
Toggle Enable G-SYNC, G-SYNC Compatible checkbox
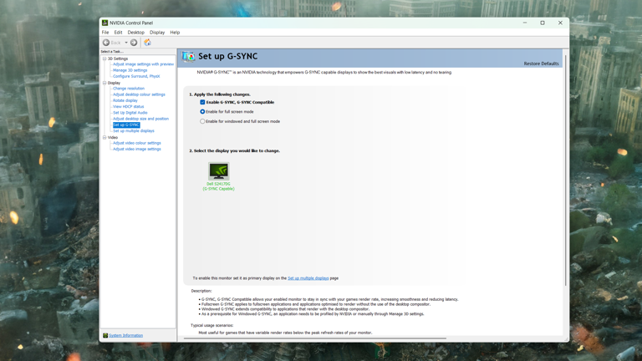tap(202, 102)
